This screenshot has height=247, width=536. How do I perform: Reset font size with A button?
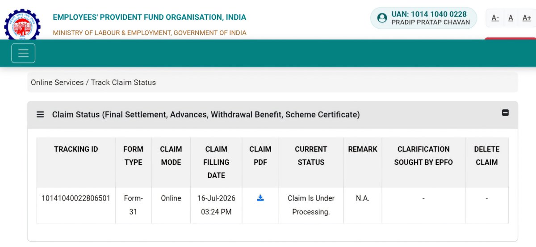[511, 18]
